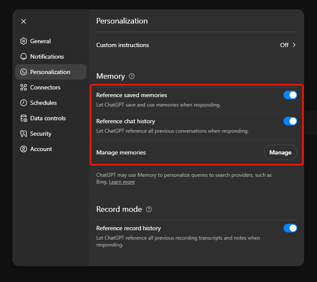Select the Personalization tab in sidebar
Image resolution: width=317 pixels, height=282 pixels.
[50, 72]
